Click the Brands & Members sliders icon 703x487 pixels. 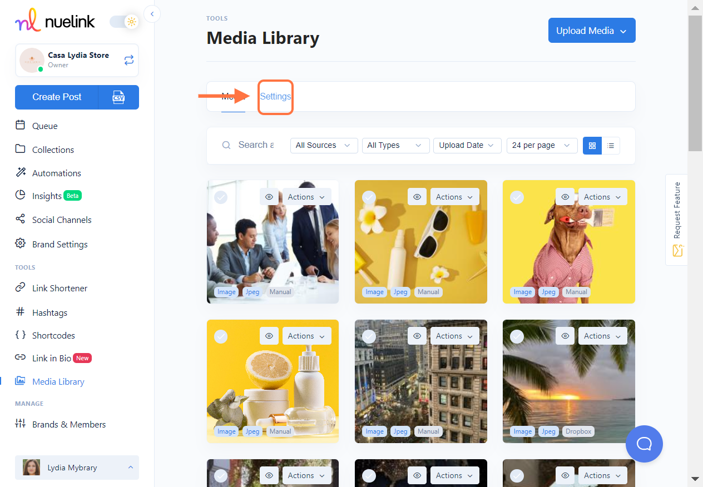pyautogui.click(x=21, y=424)
